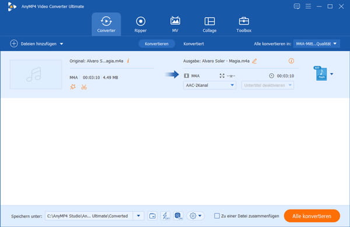Rename output file with pencil icon
Viewport: 350px width, 227px height.
point(254,61)
